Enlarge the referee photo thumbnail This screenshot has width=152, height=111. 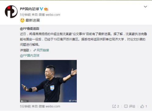pyautogui.click(x=48, y=81)
